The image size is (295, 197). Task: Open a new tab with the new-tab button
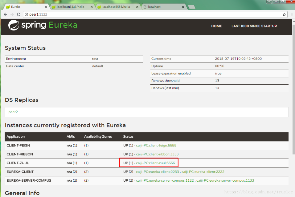coord(191,7)
